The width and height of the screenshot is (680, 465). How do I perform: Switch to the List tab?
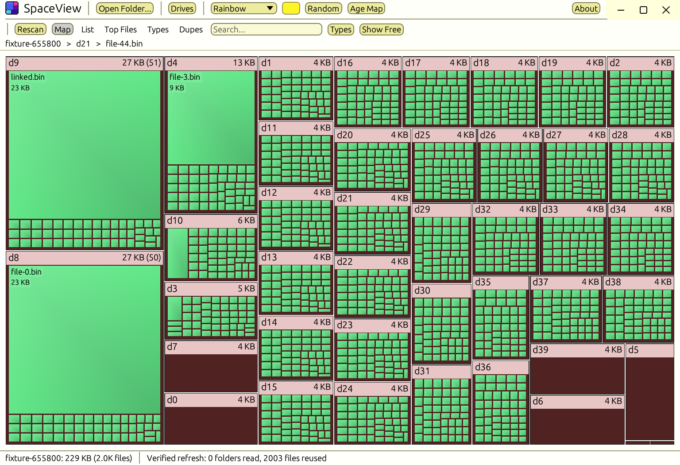tap(88, 29)
